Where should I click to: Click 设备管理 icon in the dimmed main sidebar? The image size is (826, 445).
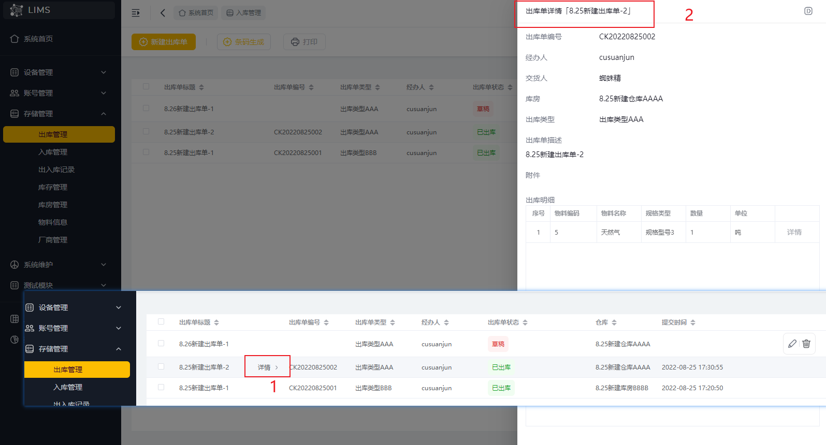coord(15,72)
